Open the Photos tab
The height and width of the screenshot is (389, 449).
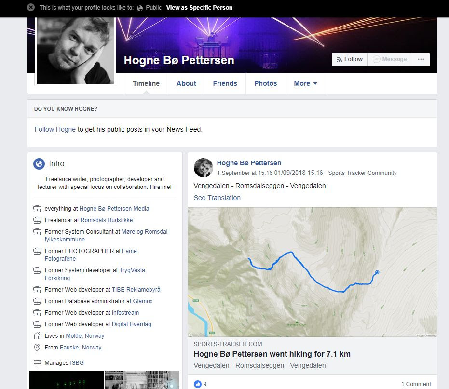pos(265,83)
